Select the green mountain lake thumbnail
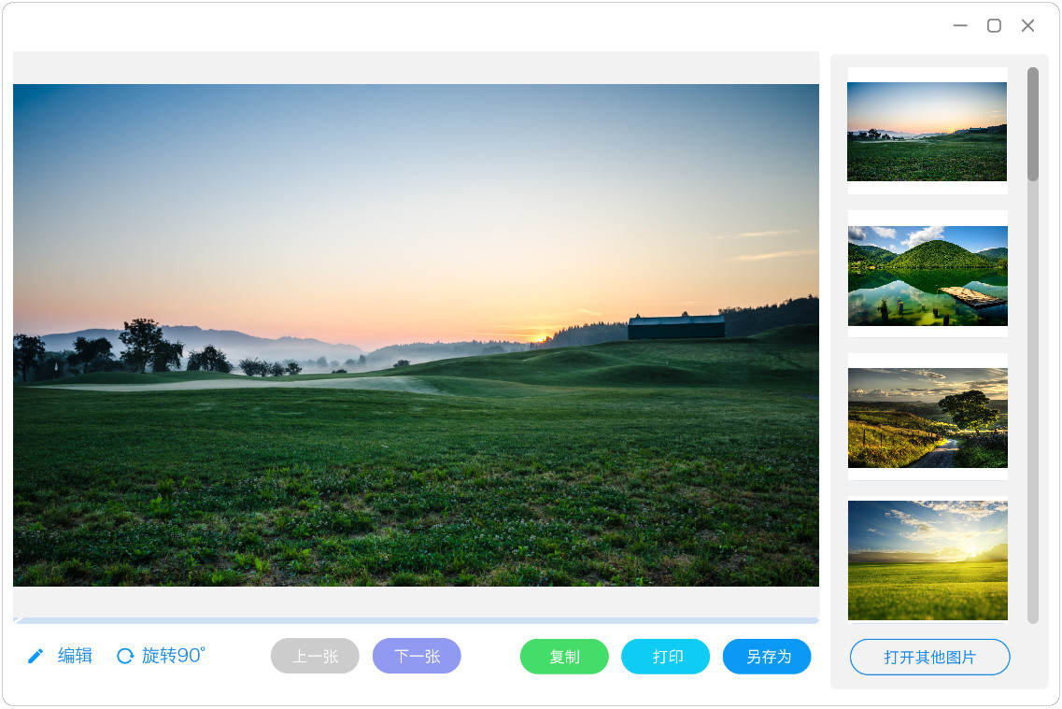 tap(927, 276)
